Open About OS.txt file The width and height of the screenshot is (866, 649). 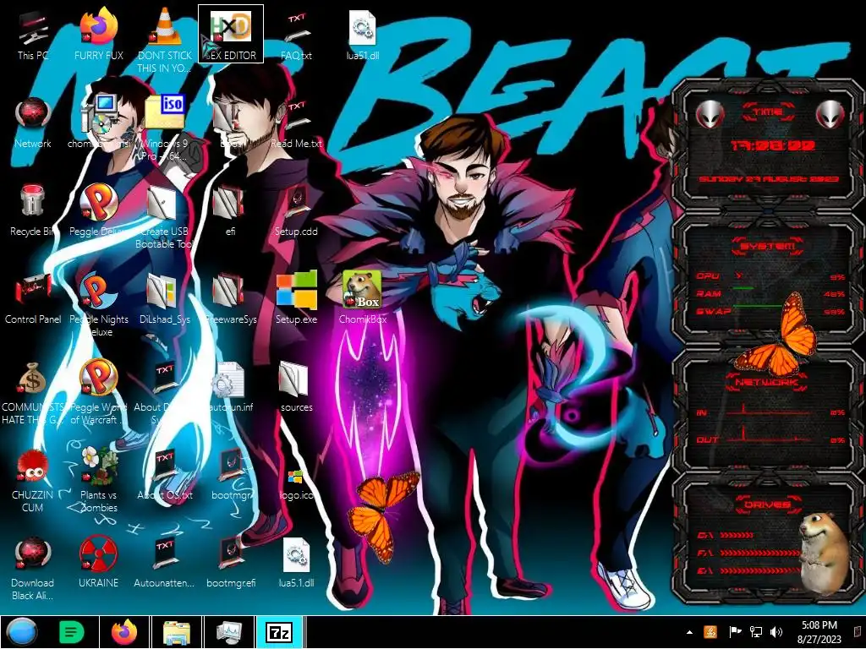pyautogui.click(x=165, y=474)
